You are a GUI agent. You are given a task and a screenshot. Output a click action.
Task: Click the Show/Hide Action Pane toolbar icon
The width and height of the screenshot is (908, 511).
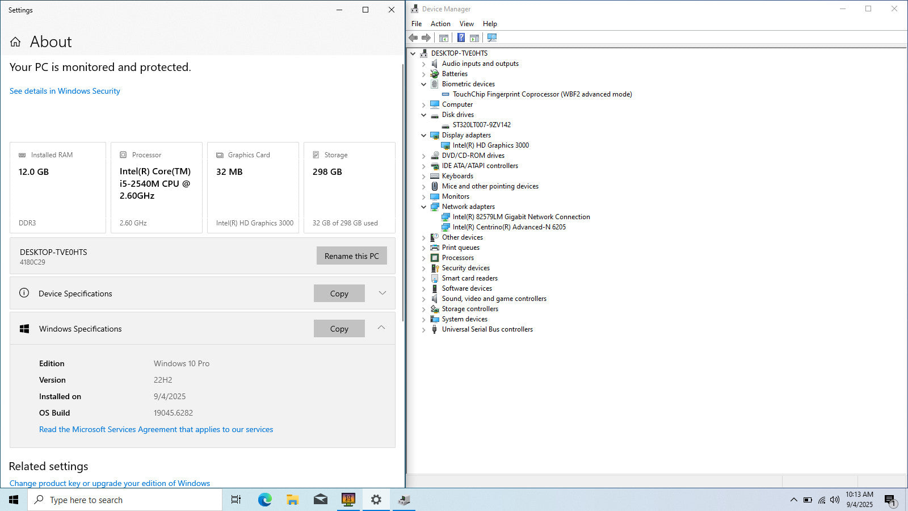[474, 37]
